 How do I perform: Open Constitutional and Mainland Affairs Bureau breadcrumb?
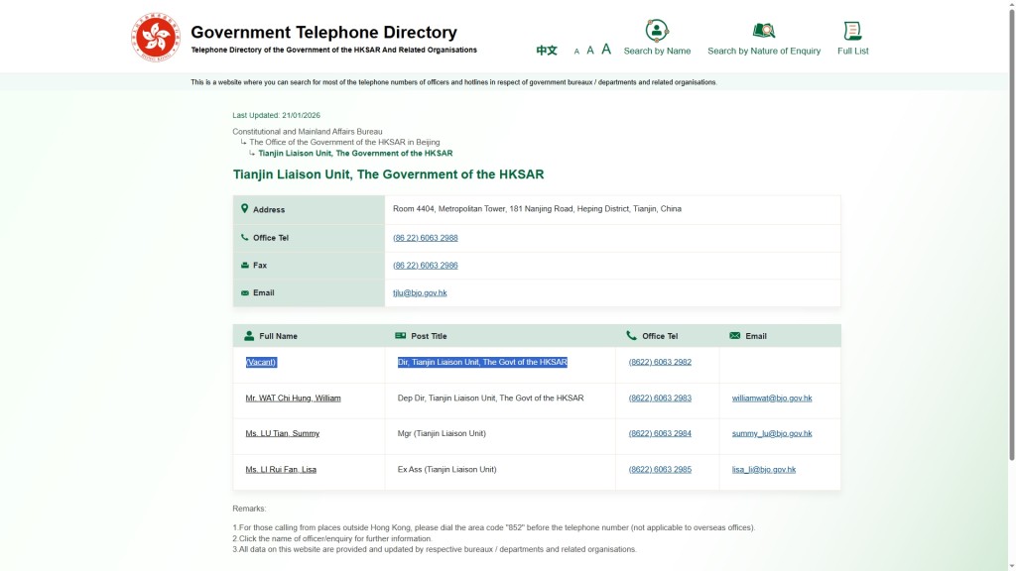(307, 132)
